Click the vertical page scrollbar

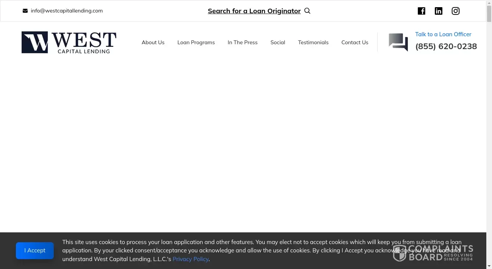[489, 113]
